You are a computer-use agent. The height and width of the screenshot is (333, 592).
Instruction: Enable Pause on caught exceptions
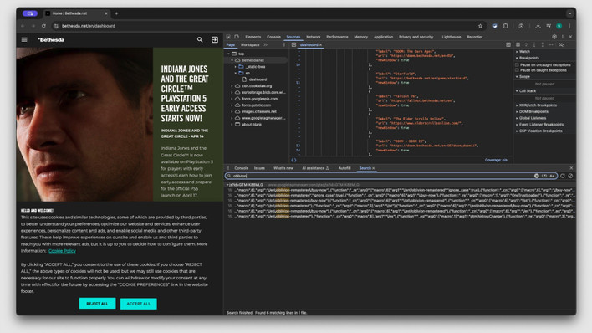[517, 70]
